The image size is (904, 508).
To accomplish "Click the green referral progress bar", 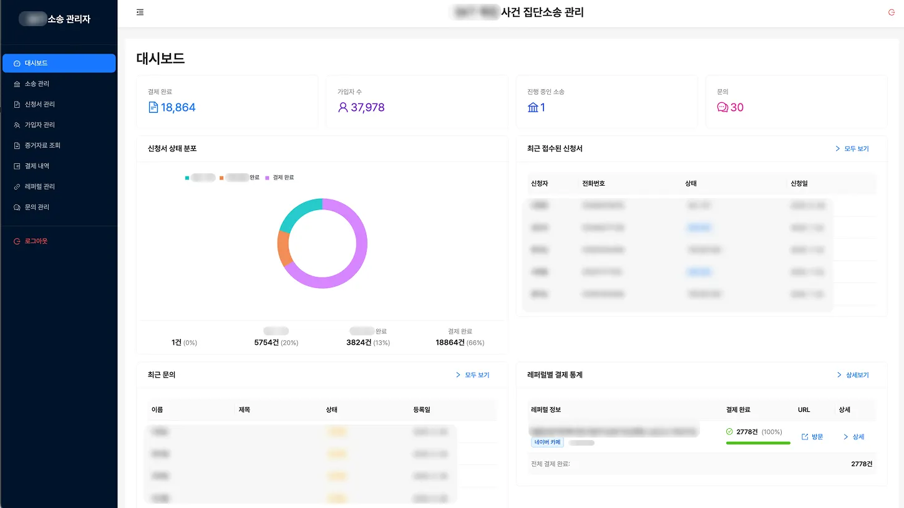I will pos(758,443).
